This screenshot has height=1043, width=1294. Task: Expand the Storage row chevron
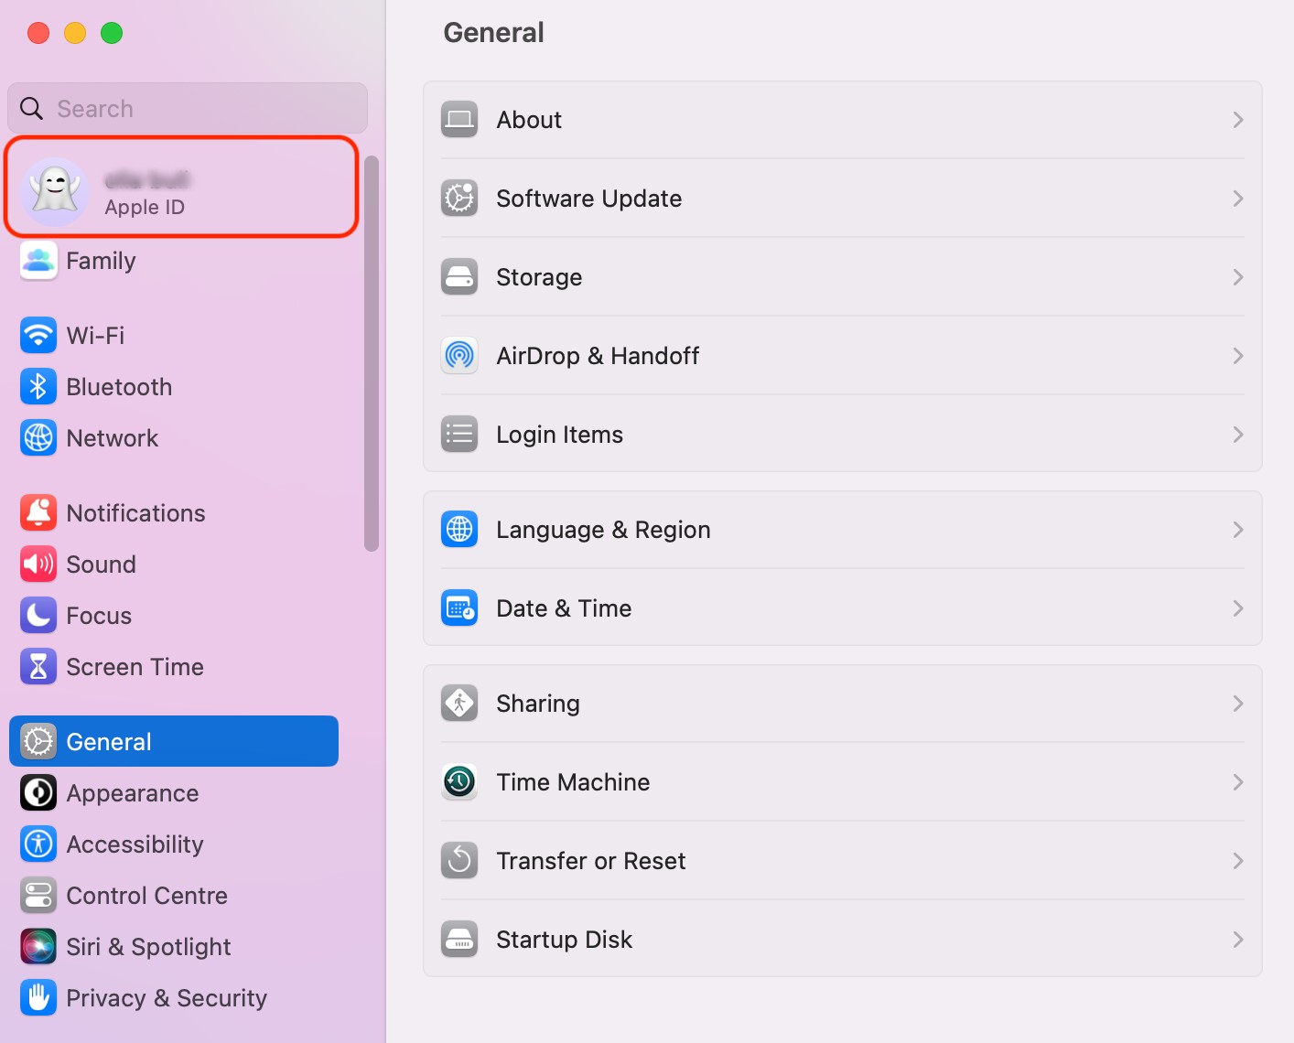point(1237,277)
